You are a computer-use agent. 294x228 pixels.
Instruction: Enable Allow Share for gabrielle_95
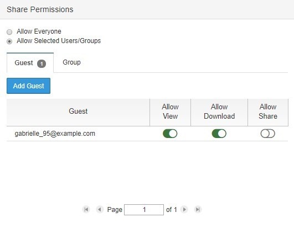(268, 134)
